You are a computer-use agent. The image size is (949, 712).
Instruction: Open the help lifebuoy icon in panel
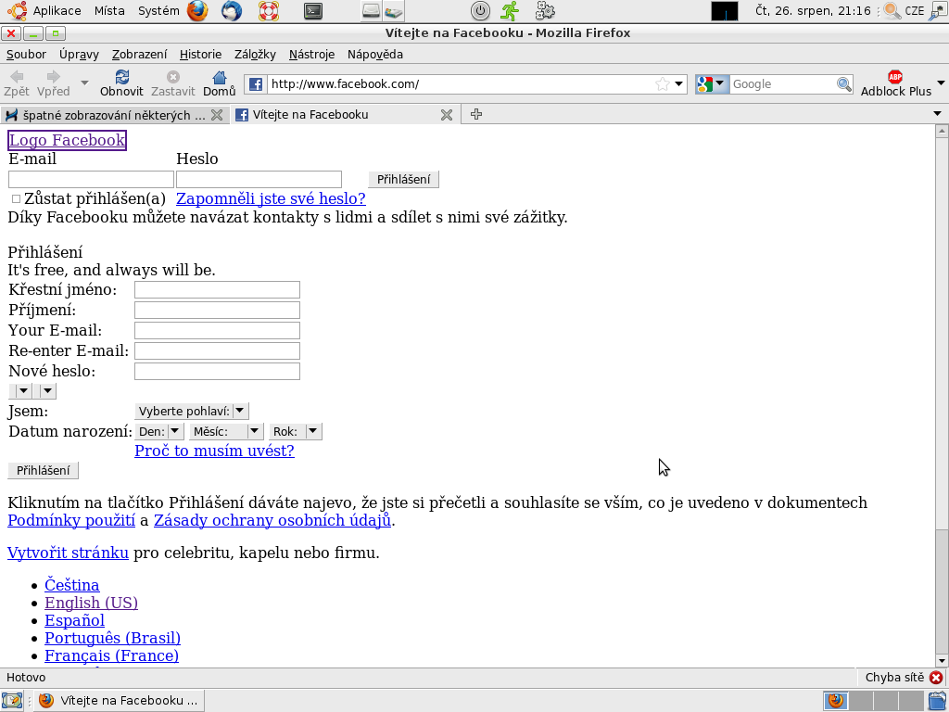click(268, 11)
